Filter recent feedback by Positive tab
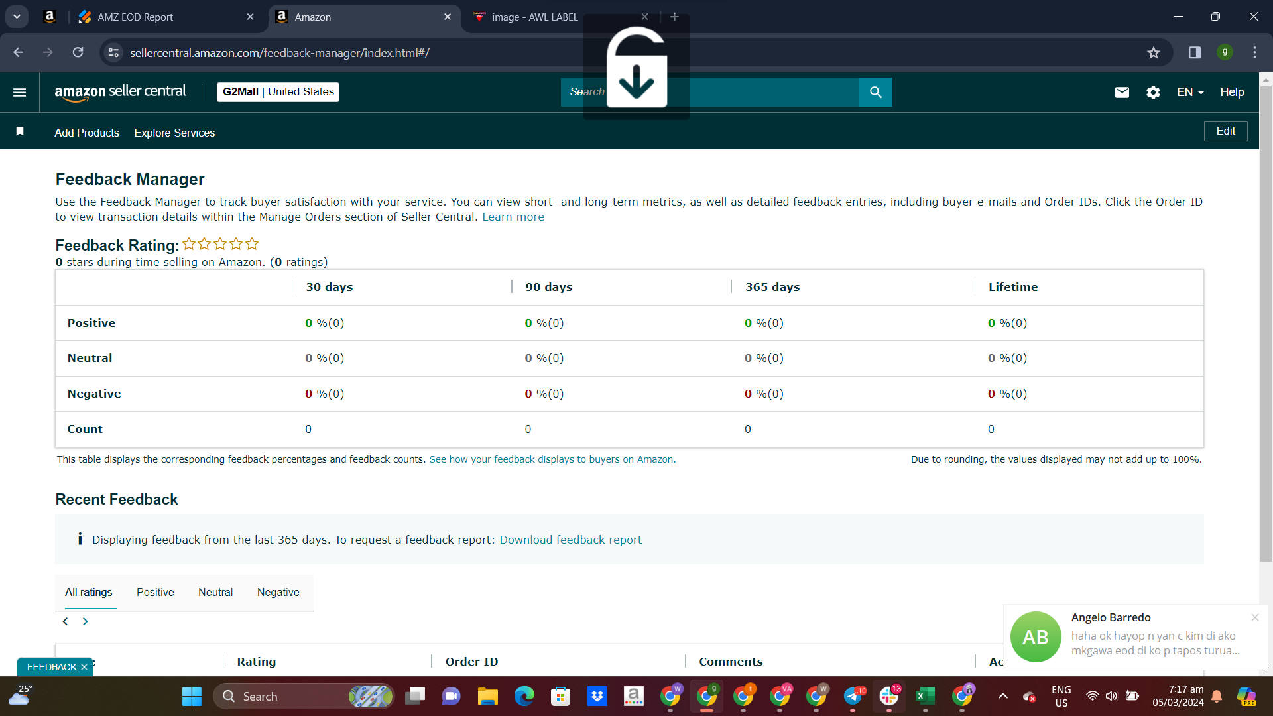 coord(155,592)
